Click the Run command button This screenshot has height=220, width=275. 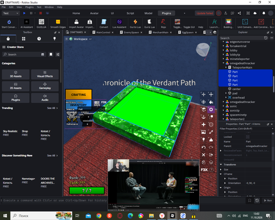(268, 200)
